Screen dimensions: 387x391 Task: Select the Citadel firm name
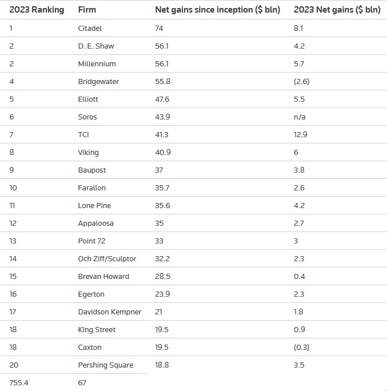coord(91,28)
